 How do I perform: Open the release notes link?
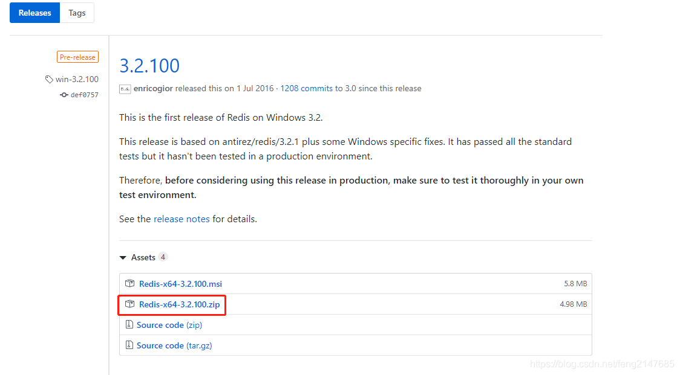point(181,219)
